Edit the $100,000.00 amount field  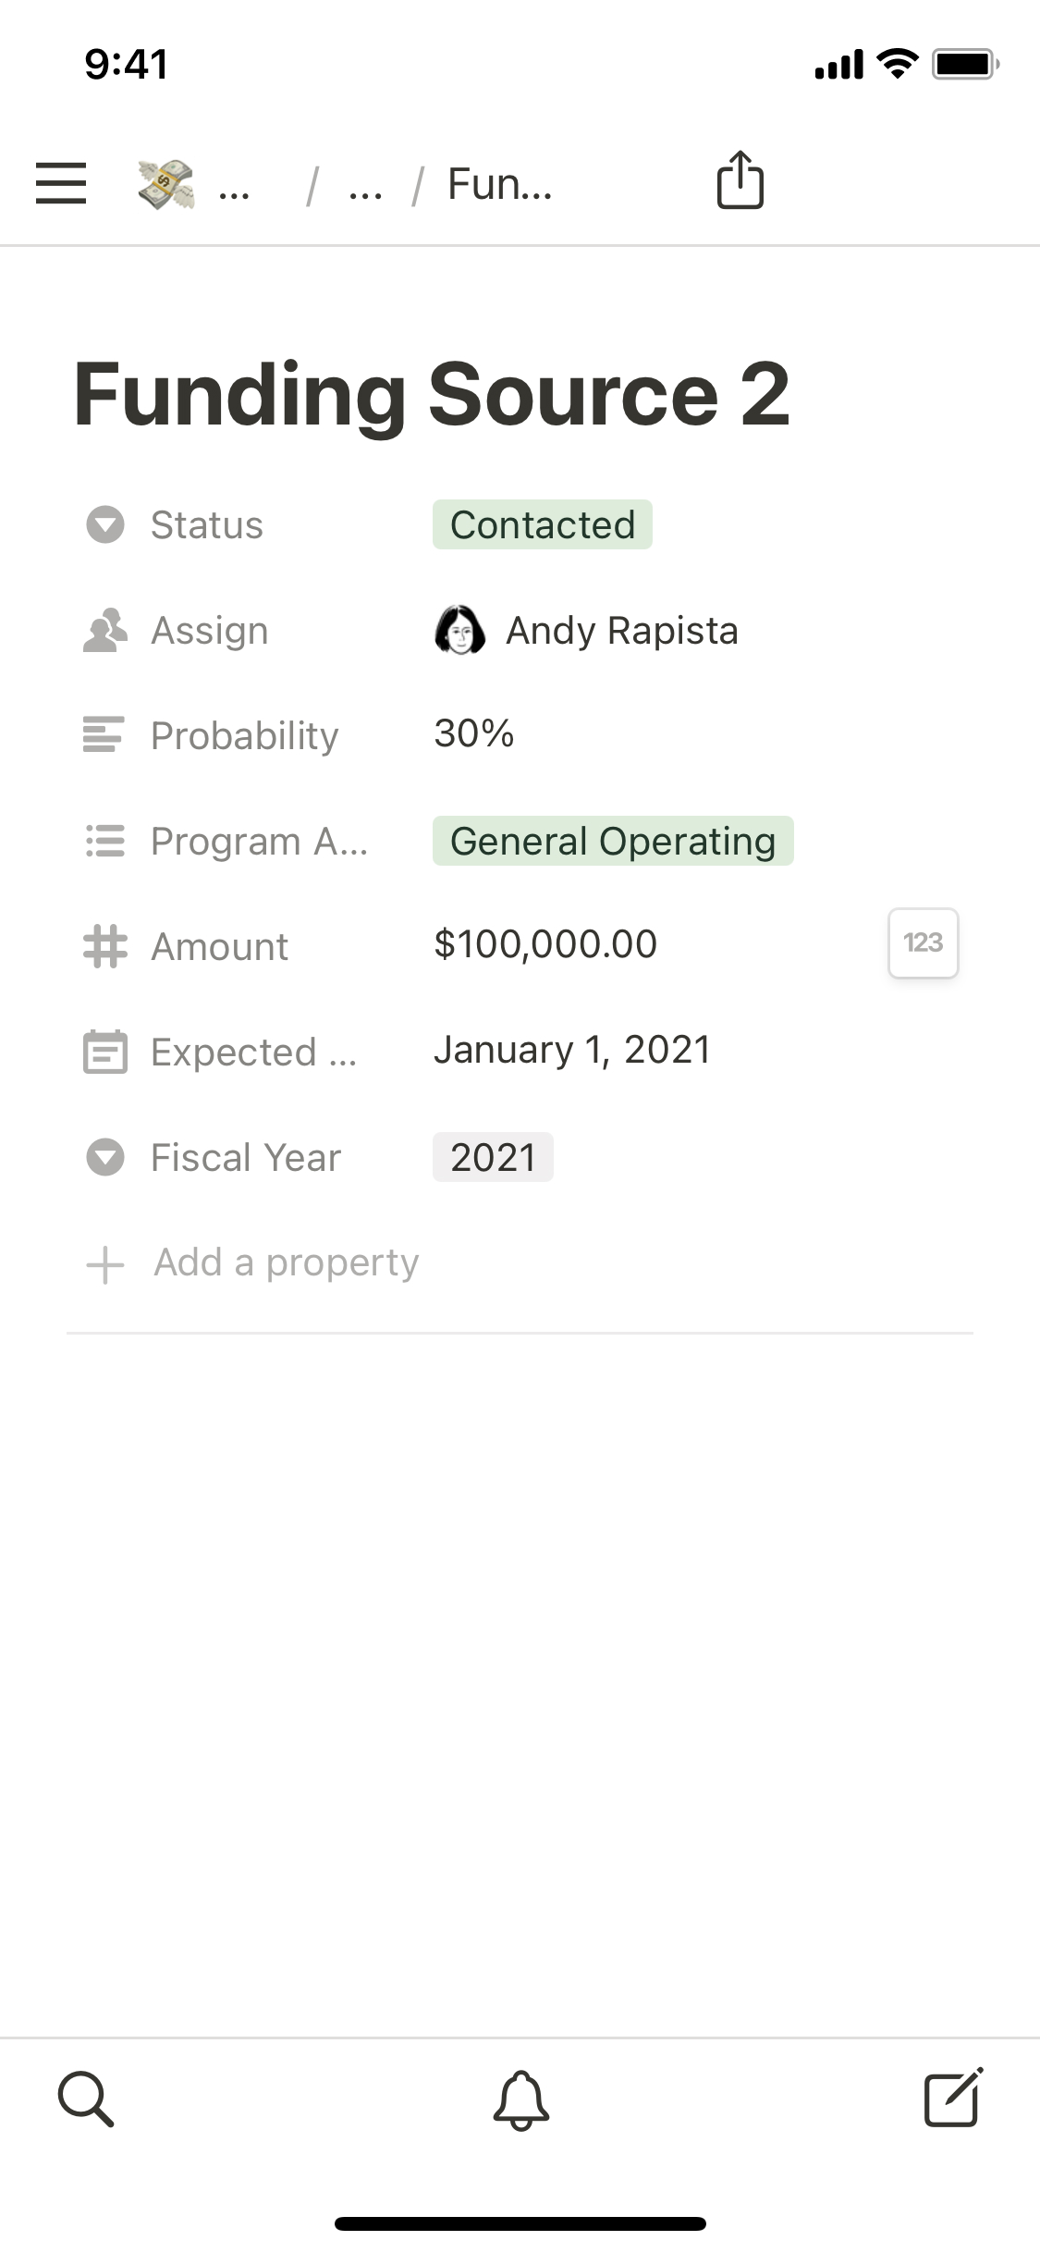545,944
